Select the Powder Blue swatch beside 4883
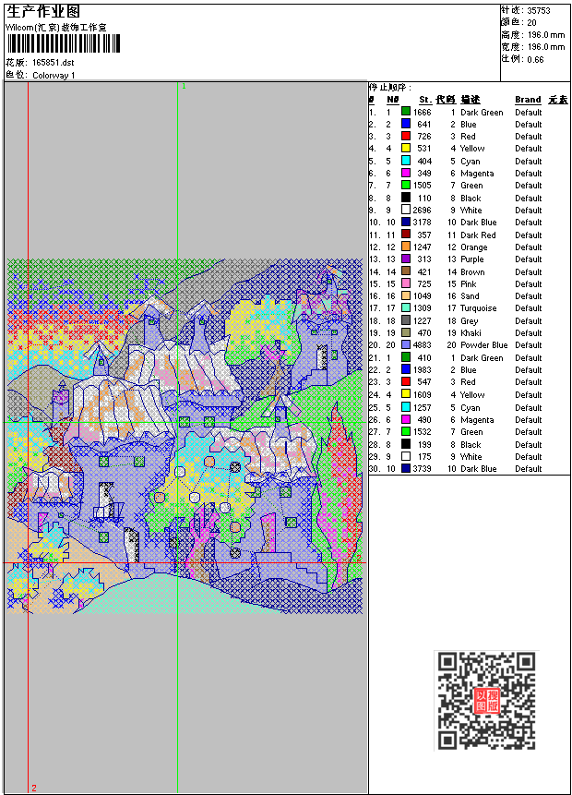The image size is (572, 795). point(405,345)
